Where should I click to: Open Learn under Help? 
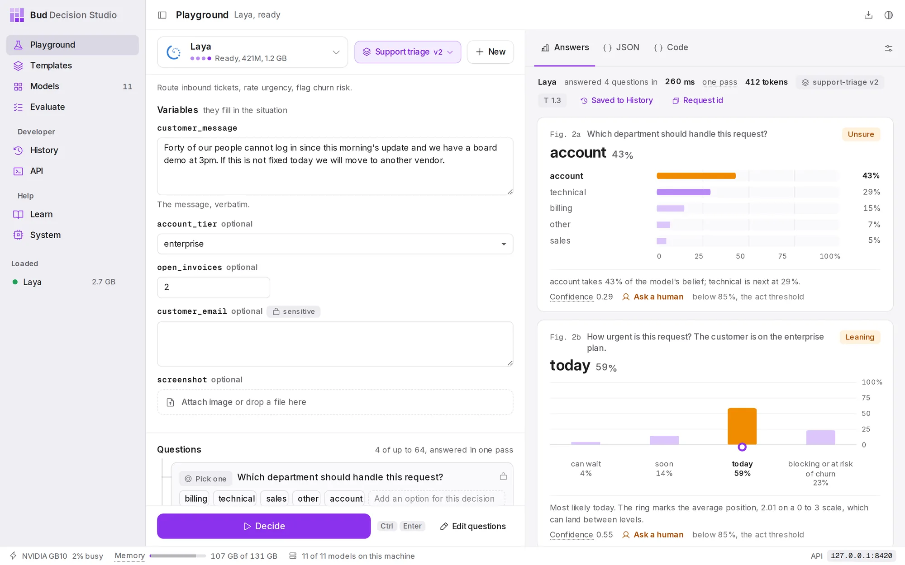72,214
